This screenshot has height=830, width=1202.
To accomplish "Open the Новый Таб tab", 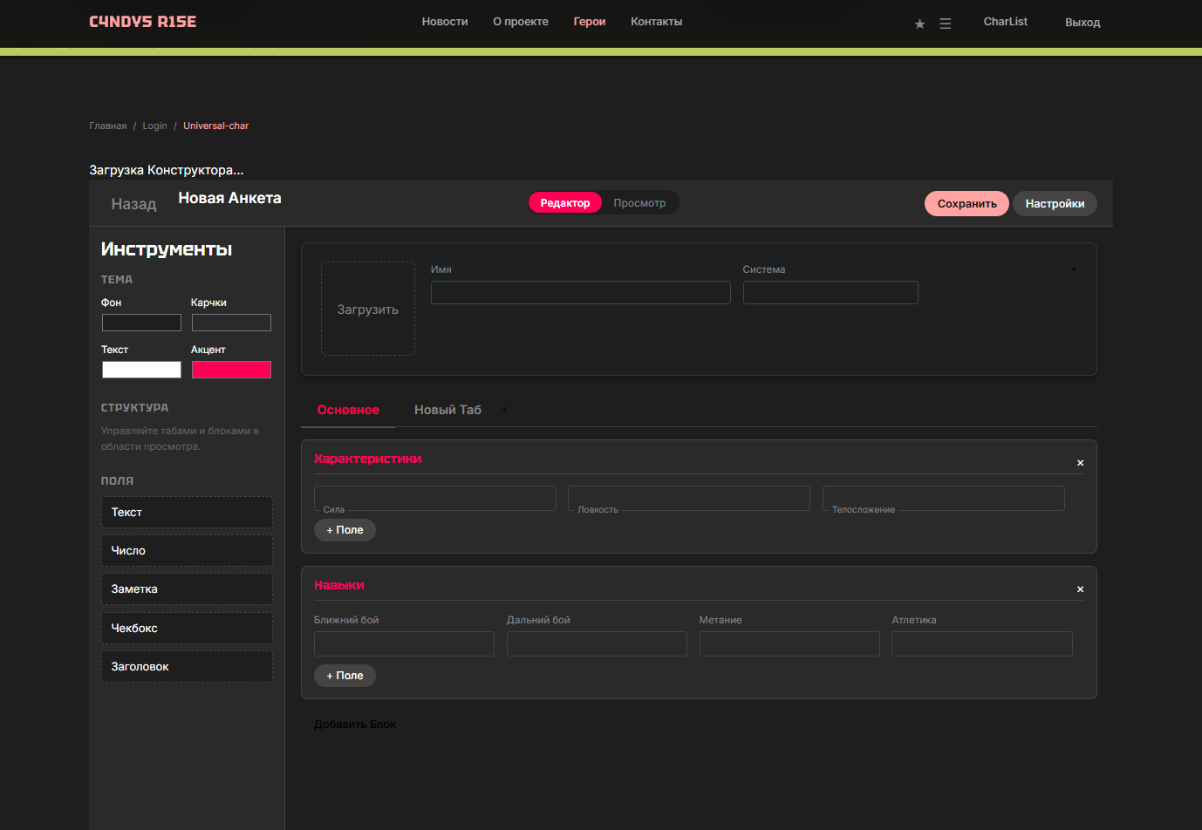I will pyautogui.click(x=447, y=410).
